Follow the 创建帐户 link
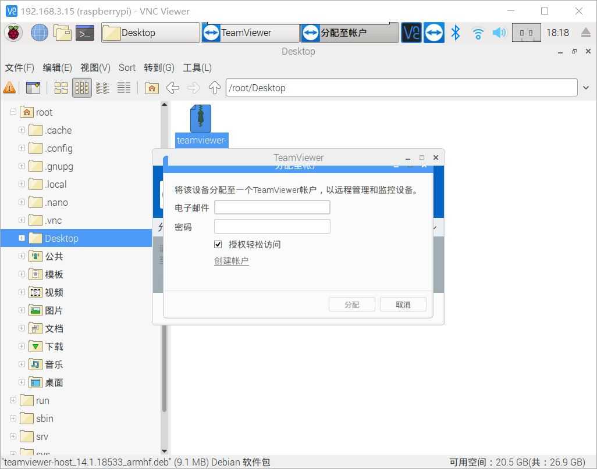 (x=231, y=261)
